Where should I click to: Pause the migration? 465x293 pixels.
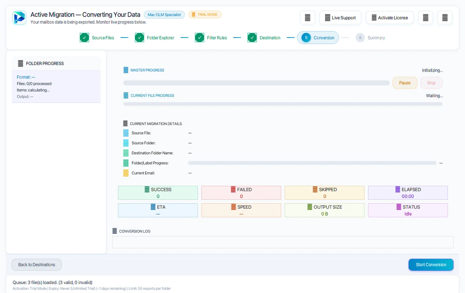(x=405, y=83)
